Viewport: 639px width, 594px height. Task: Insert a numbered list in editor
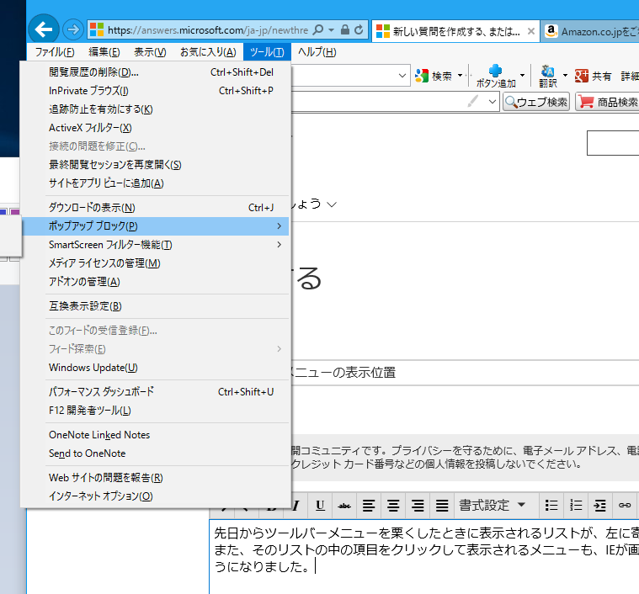576,506
